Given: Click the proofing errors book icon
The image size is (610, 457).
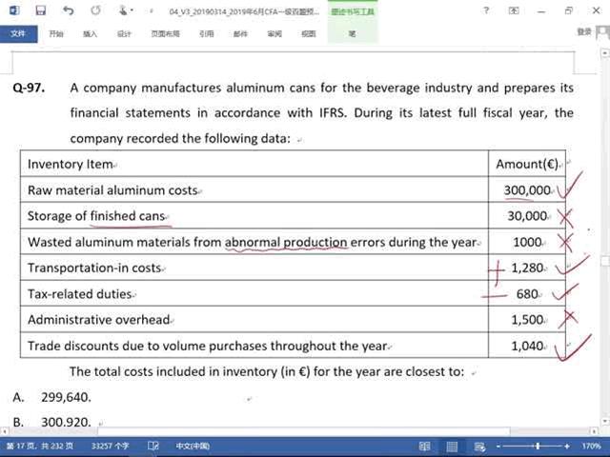Looking at the screenshot, I should click(153, 447).
